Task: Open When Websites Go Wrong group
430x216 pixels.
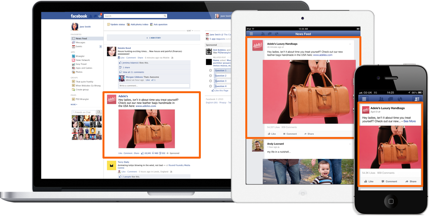Action: (x=86, y=86)
